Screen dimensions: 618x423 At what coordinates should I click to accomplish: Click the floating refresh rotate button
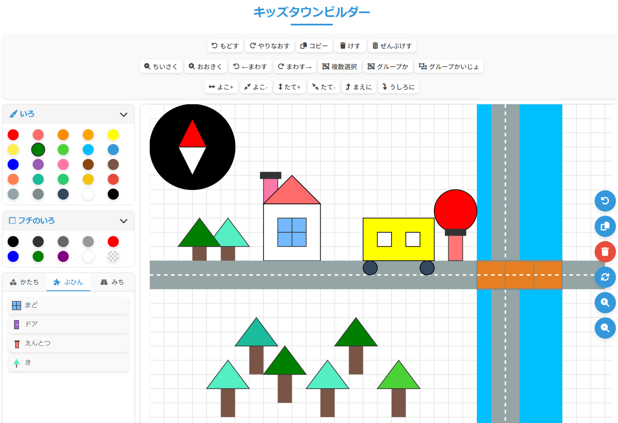(x=605, y=277)
